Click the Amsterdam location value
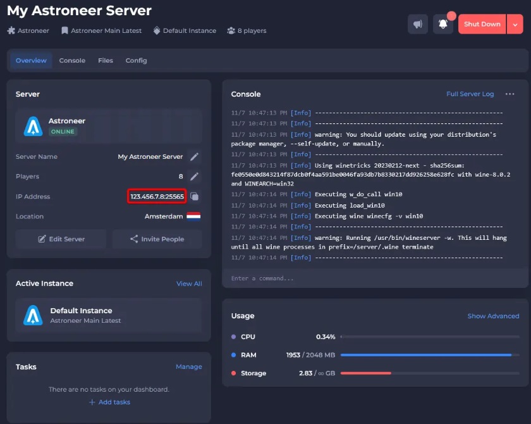 (x=164, y=216)
